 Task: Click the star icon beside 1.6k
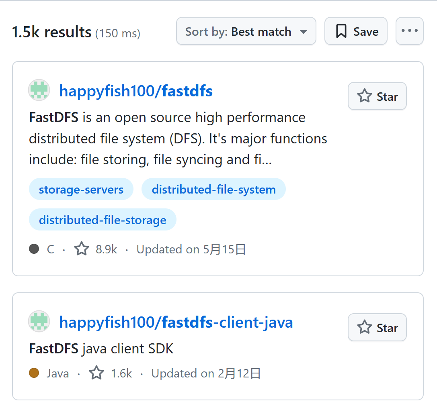96,373
